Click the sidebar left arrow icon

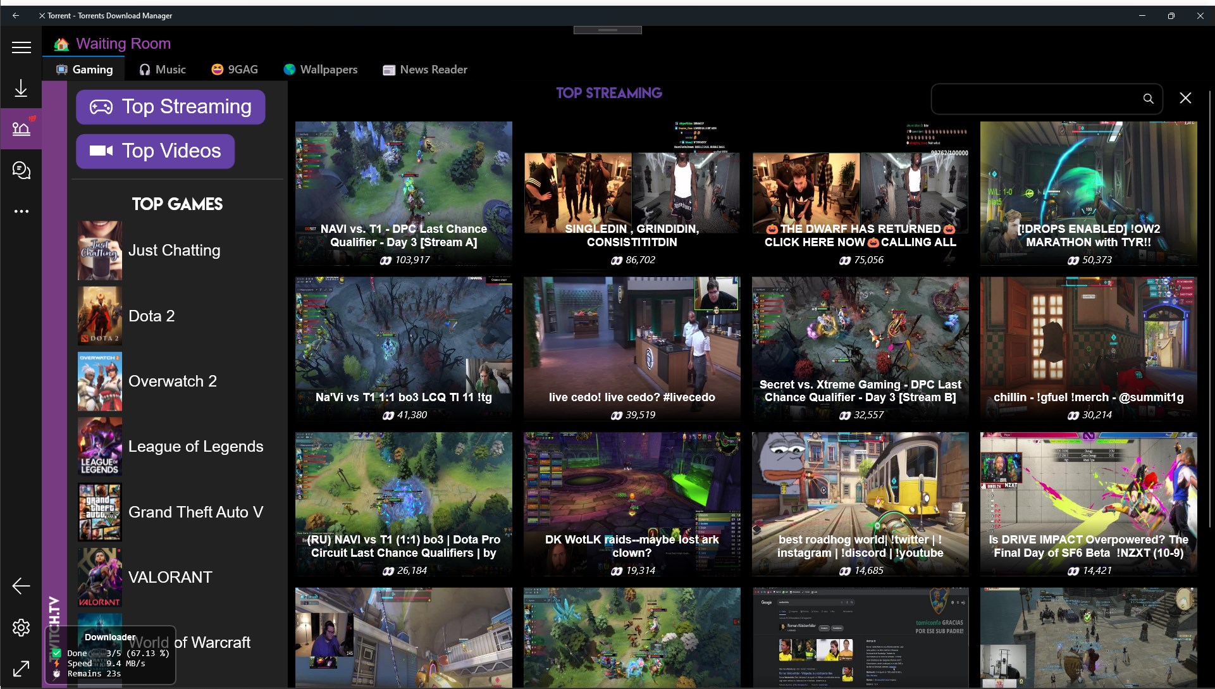21,586
